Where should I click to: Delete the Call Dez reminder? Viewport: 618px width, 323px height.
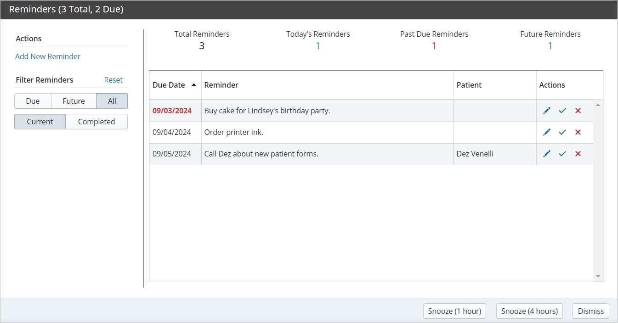tap(578, 154)
